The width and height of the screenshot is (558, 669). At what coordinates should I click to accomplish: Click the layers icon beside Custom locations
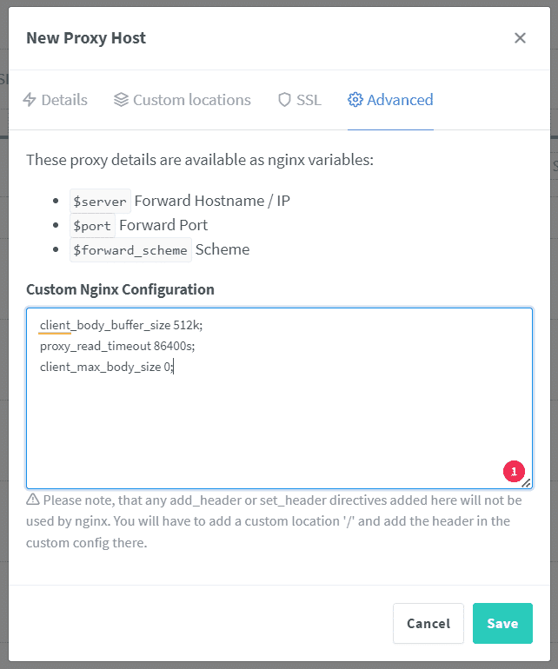click(122, 100)
